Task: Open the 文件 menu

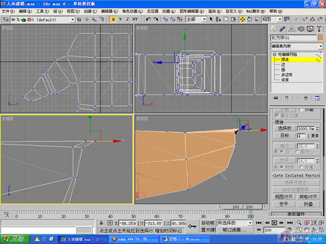Action: 8,11
